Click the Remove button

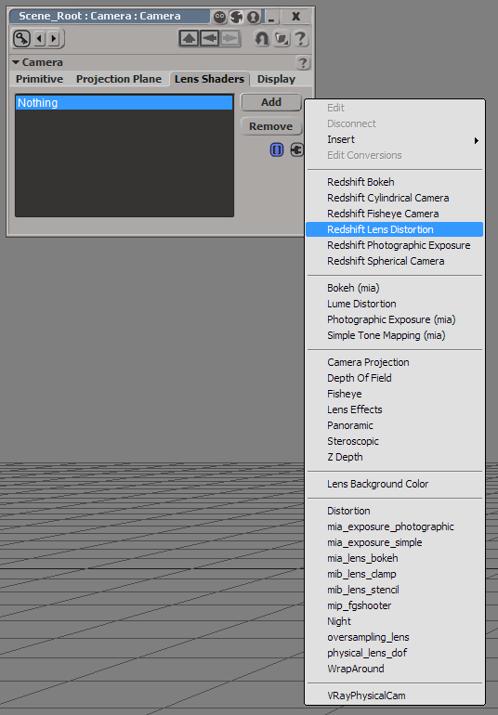[271, 126]
